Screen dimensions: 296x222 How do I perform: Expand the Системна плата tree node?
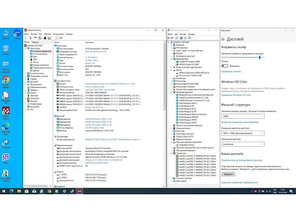click(25, 74)
